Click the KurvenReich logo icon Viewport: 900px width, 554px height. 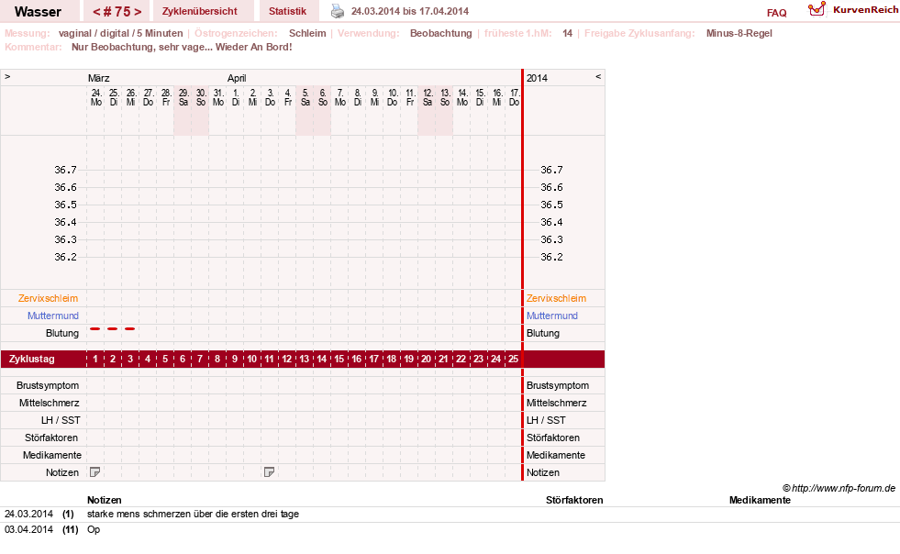coord(817,9)
